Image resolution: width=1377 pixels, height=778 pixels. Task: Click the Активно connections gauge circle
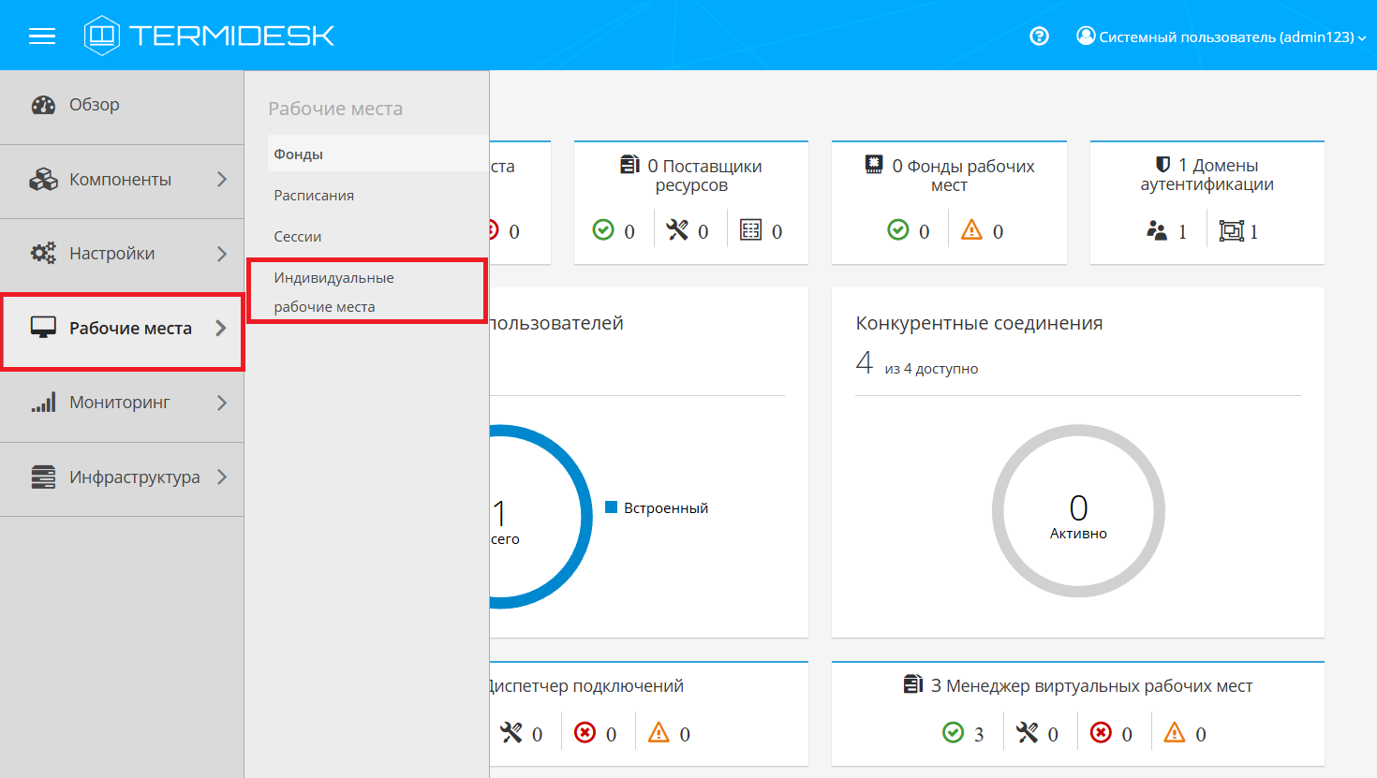[x=1078, y=511]
